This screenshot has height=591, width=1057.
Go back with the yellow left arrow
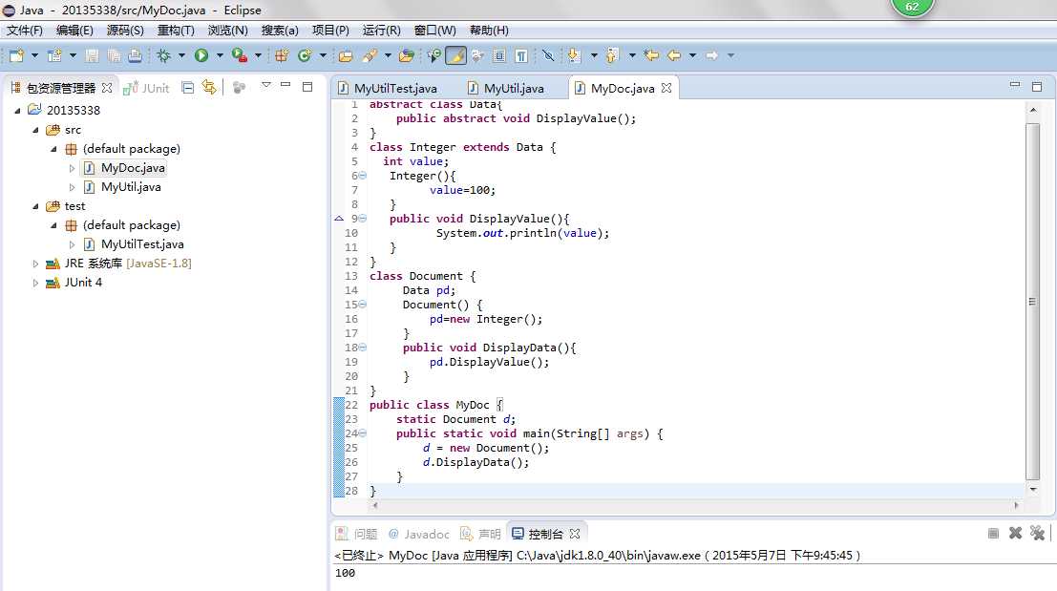pos(674,55)
